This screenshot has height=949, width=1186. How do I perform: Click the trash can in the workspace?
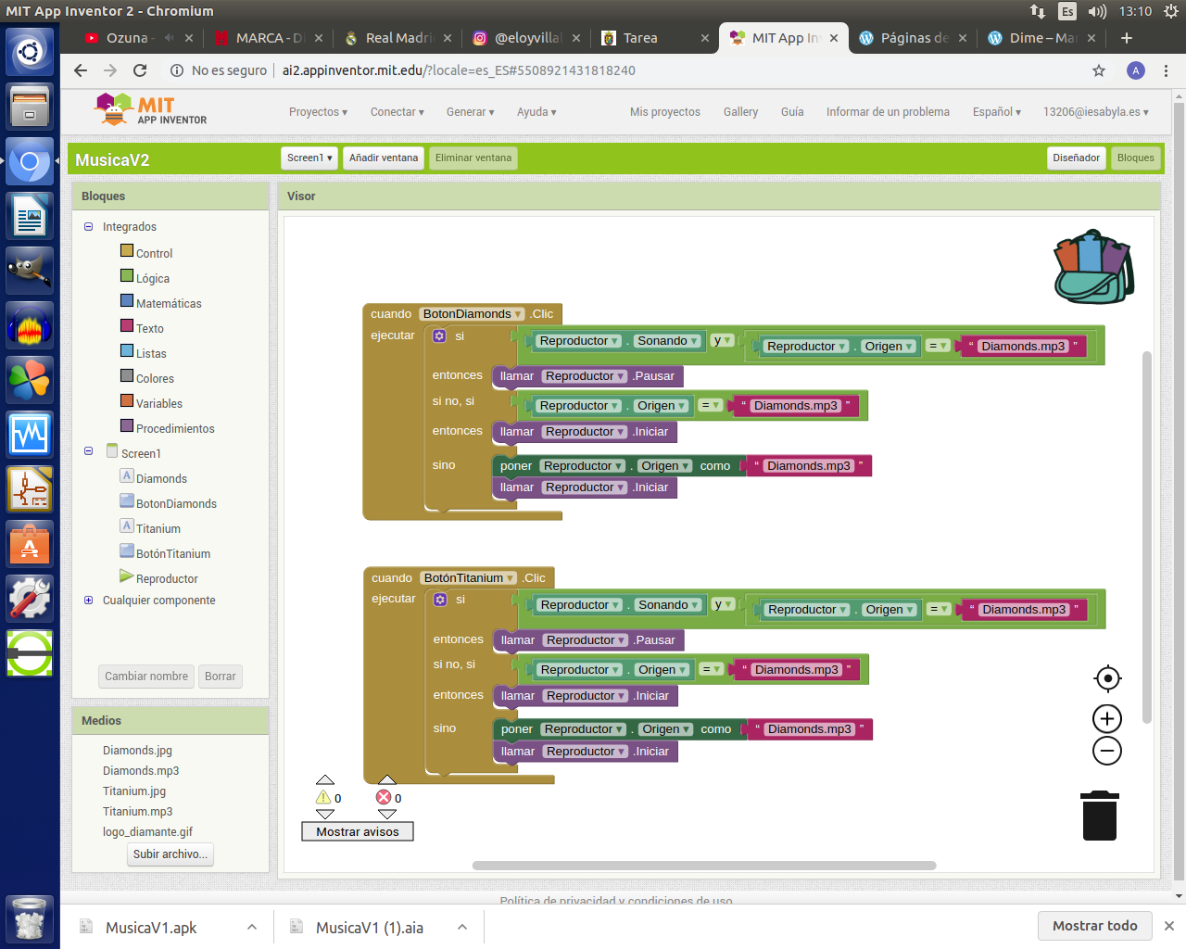[x=1100, y=816]
